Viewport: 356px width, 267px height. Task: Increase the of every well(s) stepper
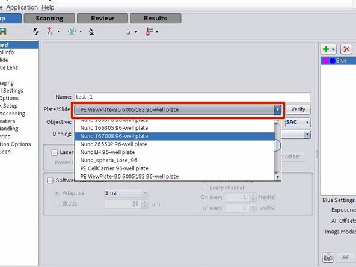pyautogui.click(x=253, y=206)
